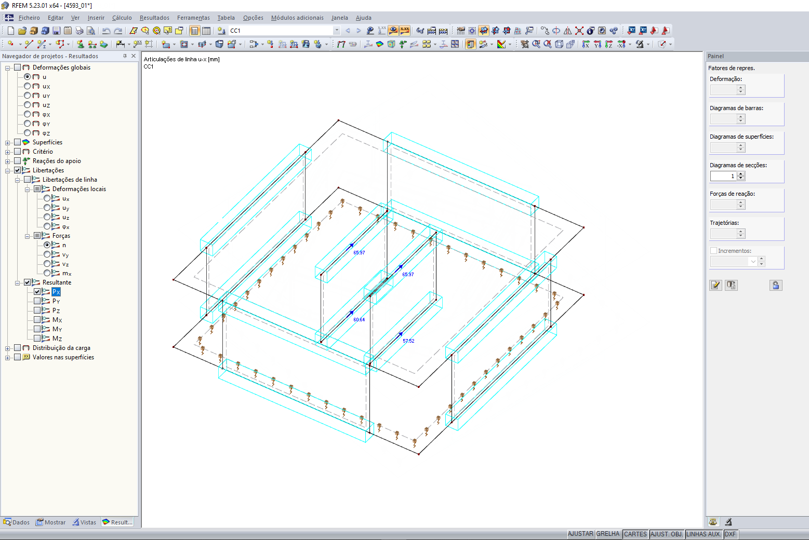809x540 pixels.
Task: Toggle the table display icon
Action: pyautogui.click(x=206, y=31)
